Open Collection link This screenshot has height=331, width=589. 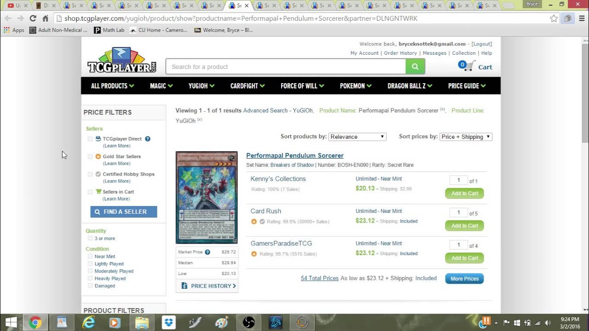(464, 53)
